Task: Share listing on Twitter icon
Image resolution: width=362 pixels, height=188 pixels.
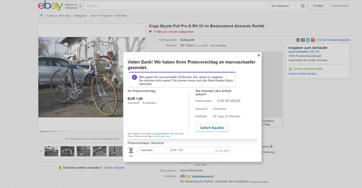Action: pos(308,40)
